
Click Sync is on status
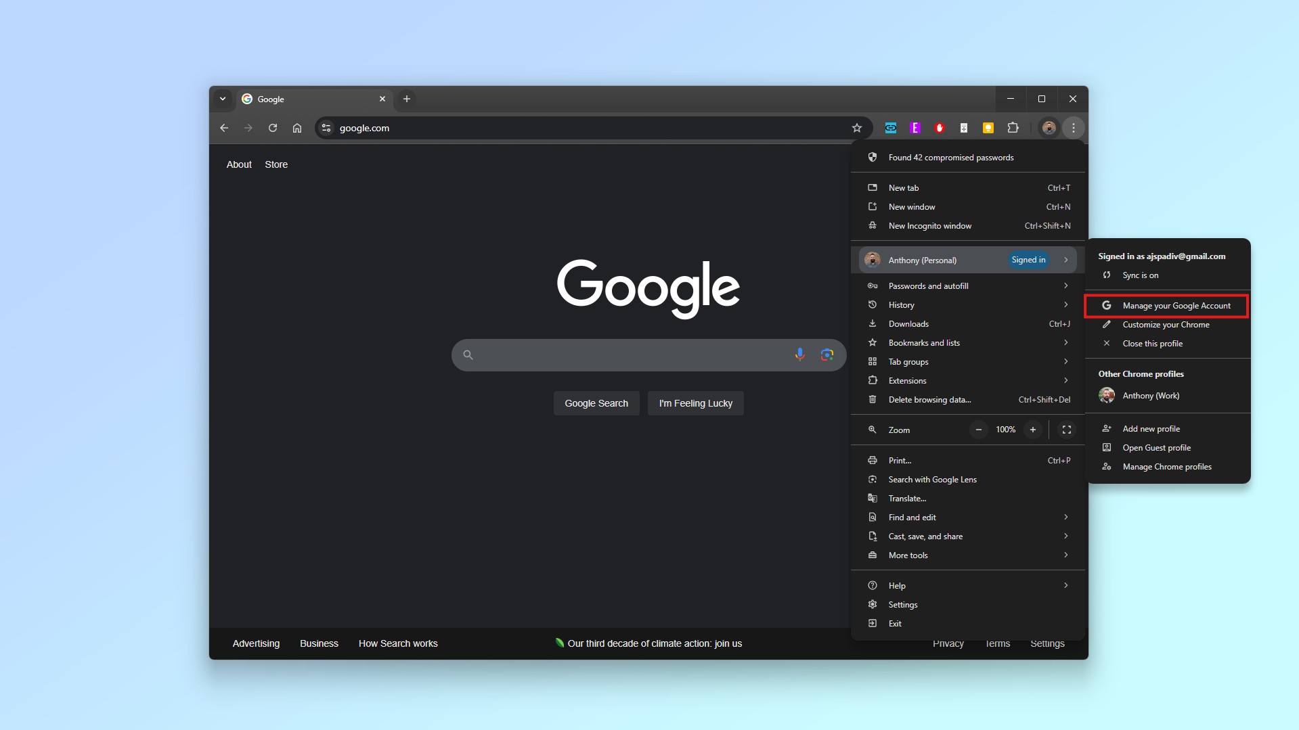(x=1140, y=275)
